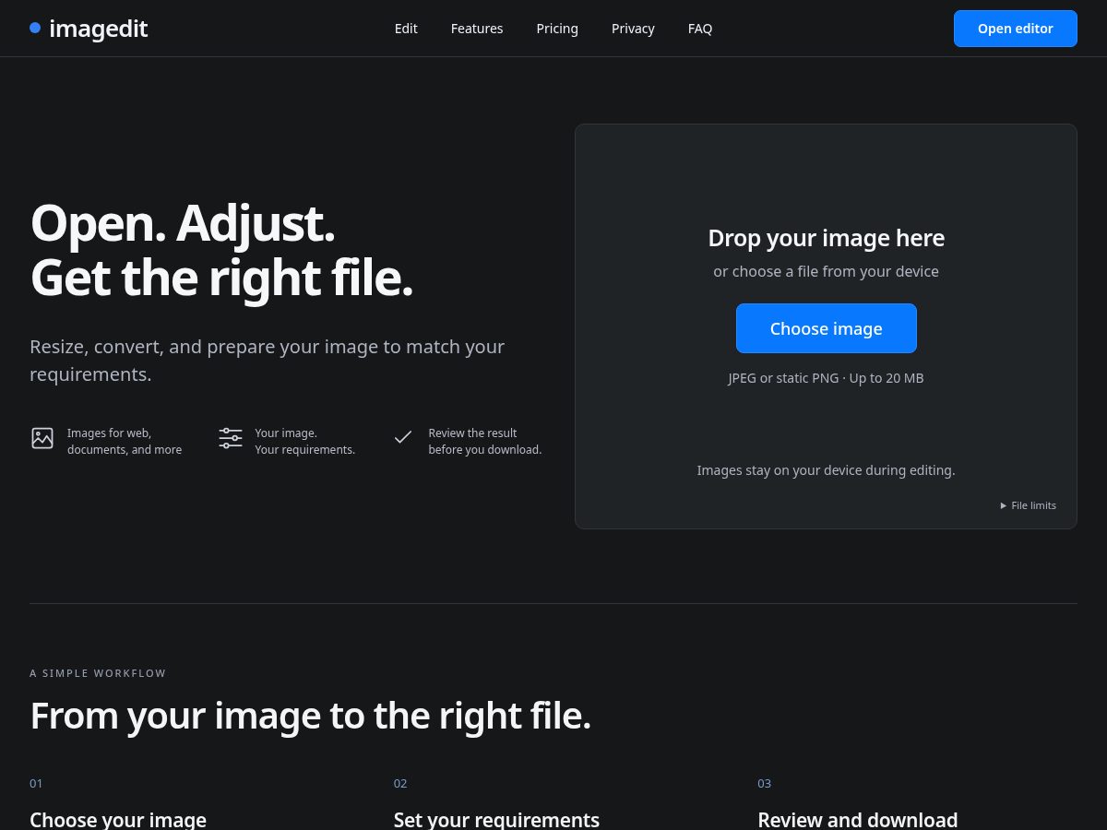
Task: Open the FAQ nav link
Action: pyautogui.click(x=700, y=29)
